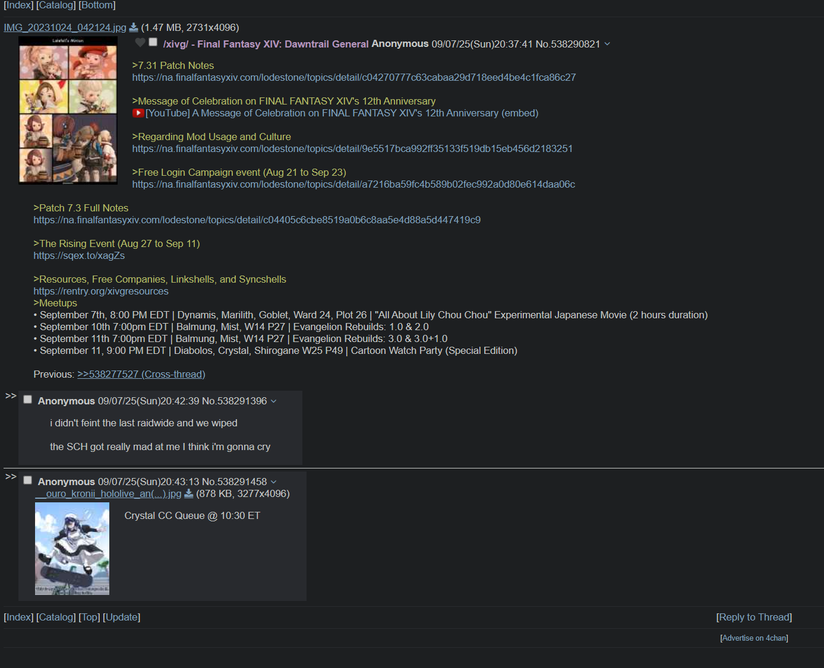Click the (embed) link after the YouTube title

tap(520, 113)
